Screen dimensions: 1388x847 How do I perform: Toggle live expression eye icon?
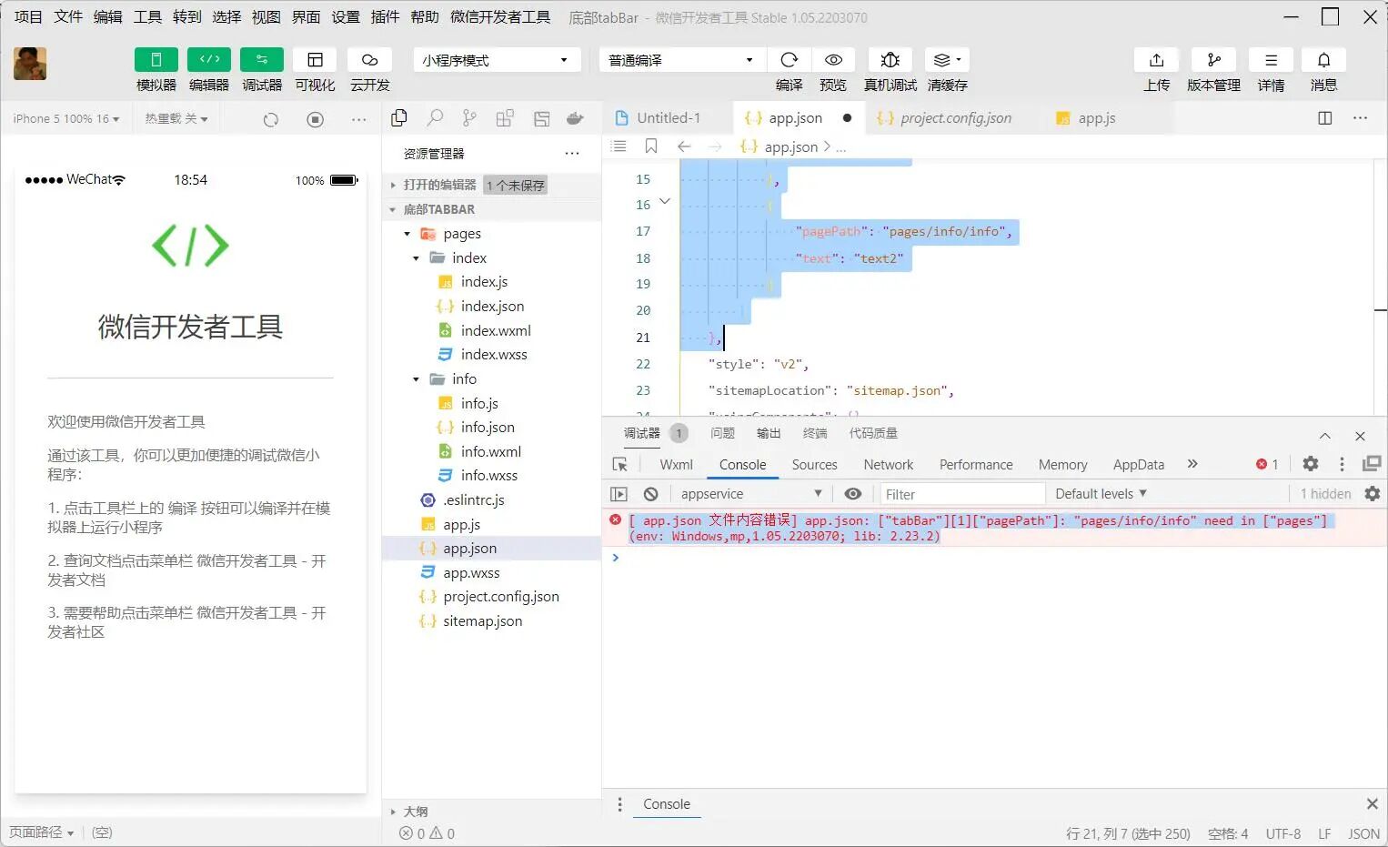(852, 494)
